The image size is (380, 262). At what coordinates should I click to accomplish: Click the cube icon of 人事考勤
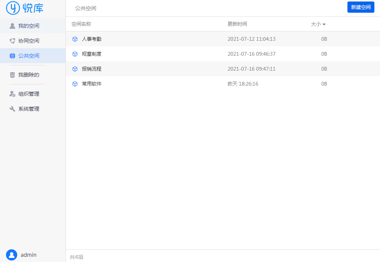coord(75,39)
